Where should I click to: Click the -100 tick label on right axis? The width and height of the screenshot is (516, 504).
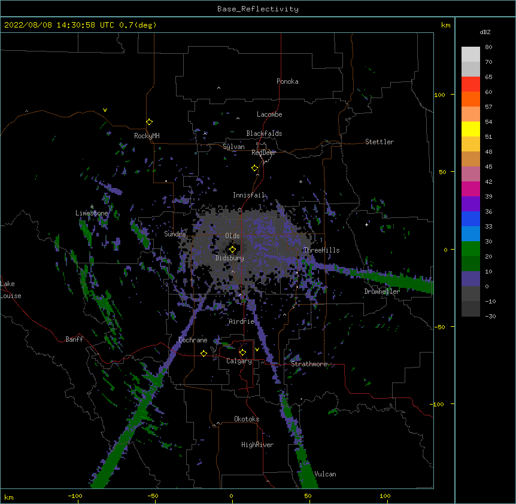(x=438, y=404)
